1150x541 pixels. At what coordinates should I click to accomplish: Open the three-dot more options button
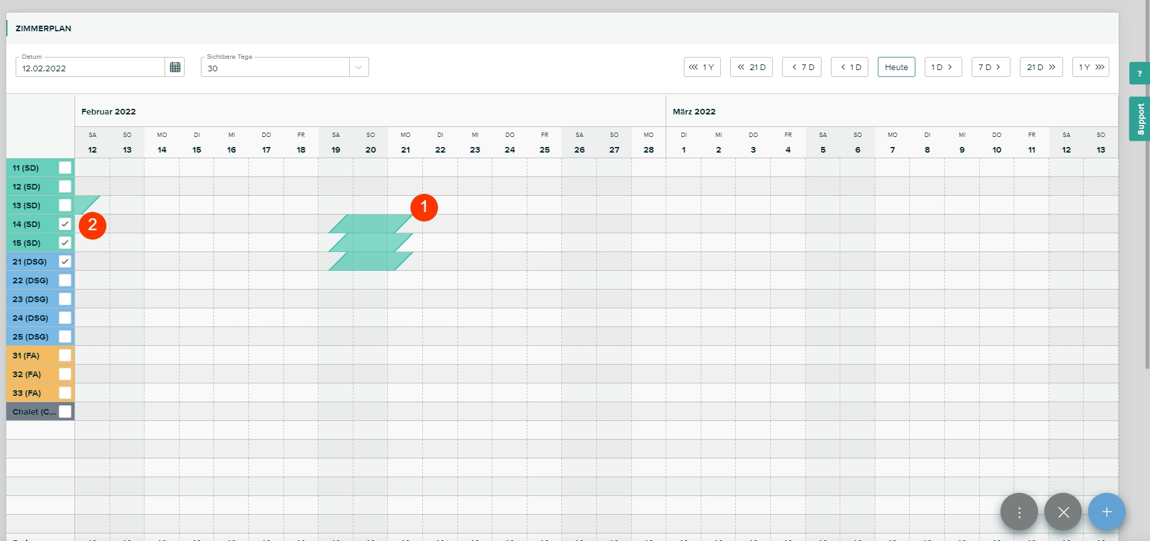1019,512
